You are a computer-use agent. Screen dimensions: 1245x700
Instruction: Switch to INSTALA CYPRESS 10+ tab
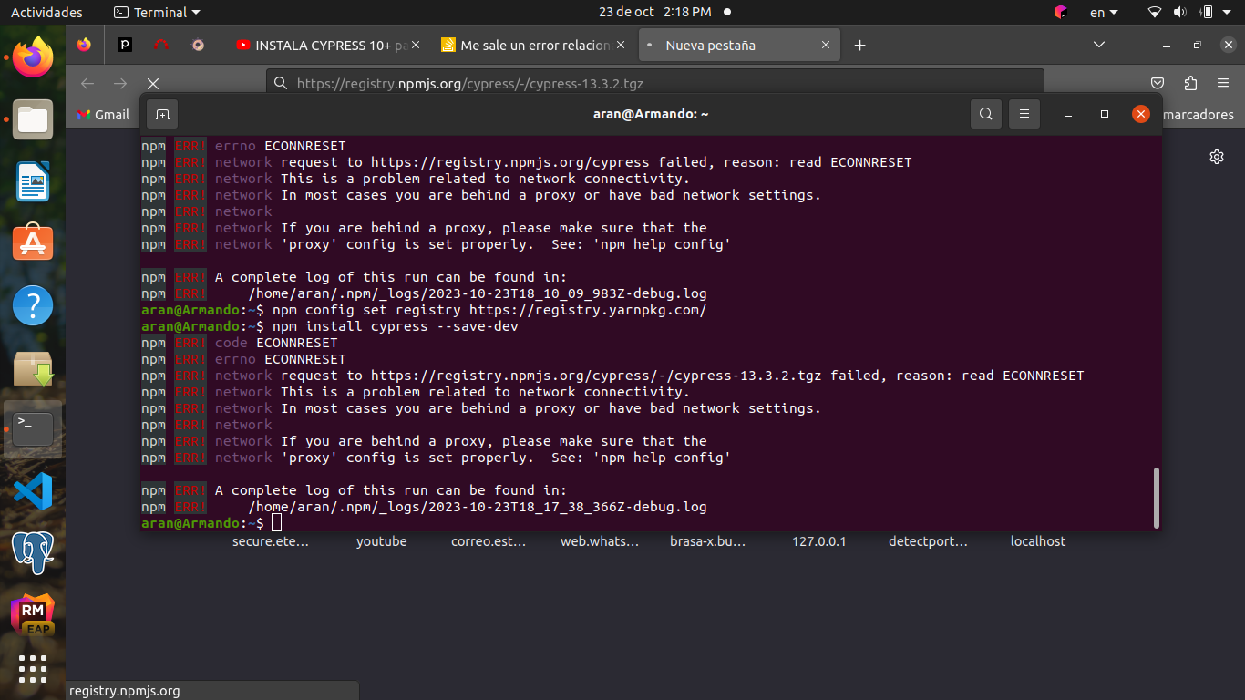(327, 46)
